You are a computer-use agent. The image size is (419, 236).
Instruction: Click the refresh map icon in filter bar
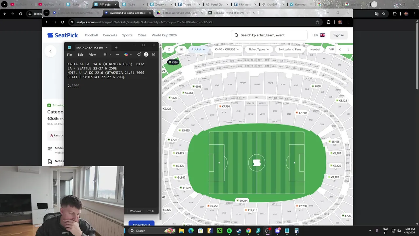point(169,49)
